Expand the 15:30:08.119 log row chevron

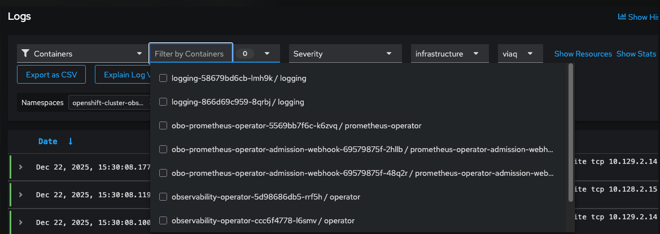pos(21,194)
